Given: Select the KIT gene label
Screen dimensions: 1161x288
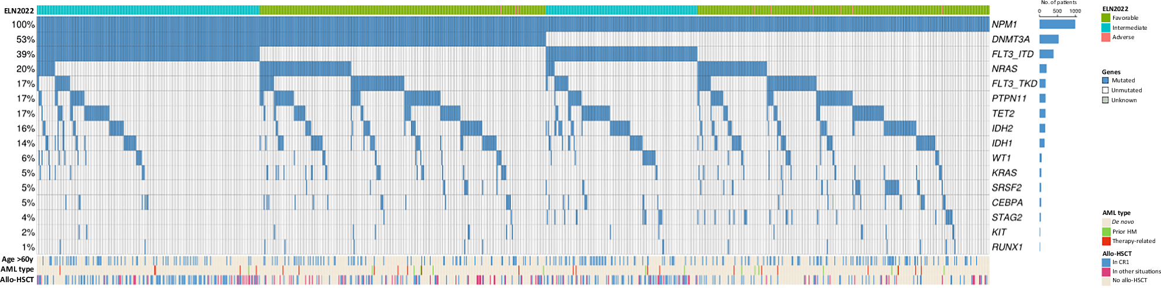Looking at the screenshot, I should click(999, 232).
